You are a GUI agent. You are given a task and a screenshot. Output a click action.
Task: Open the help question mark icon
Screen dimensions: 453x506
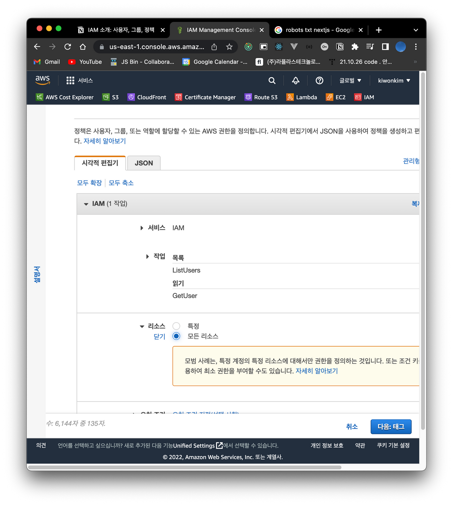point(319,80)
